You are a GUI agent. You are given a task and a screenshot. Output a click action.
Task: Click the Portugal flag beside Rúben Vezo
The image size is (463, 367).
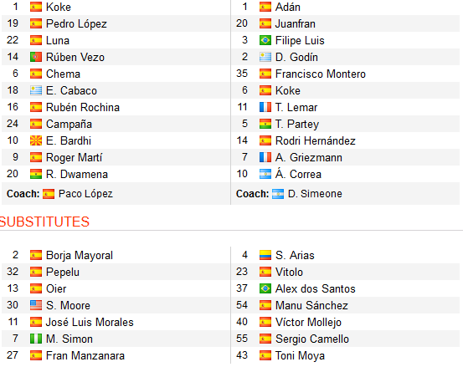36,57
